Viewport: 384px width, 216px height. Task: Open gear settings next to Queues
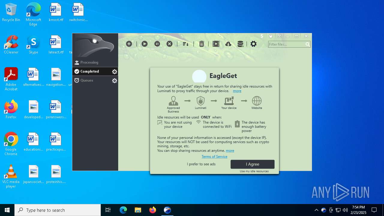point(115,80)
